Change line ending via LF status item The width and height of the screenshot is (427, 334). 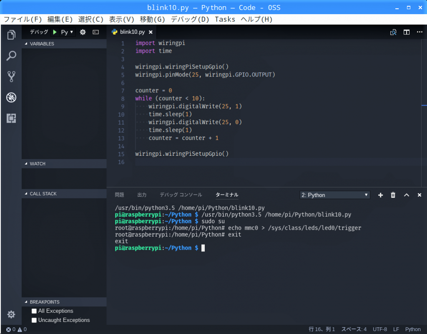coord(396,329)
